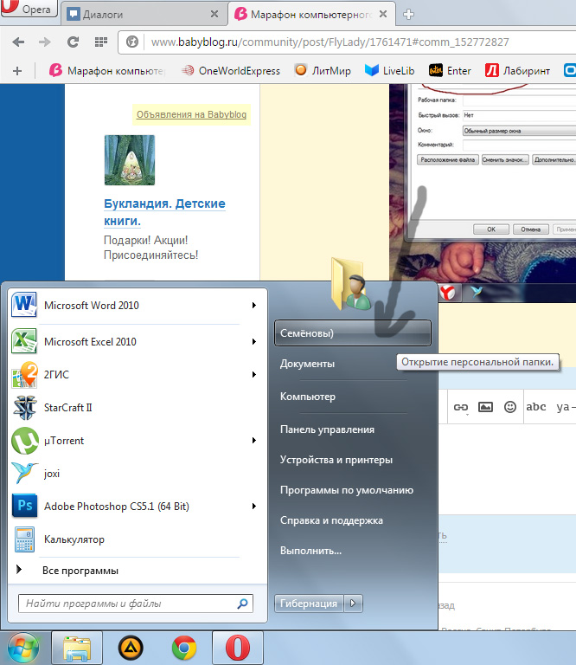Select Устройства и принтеры menu entry

tap(336, 460)
